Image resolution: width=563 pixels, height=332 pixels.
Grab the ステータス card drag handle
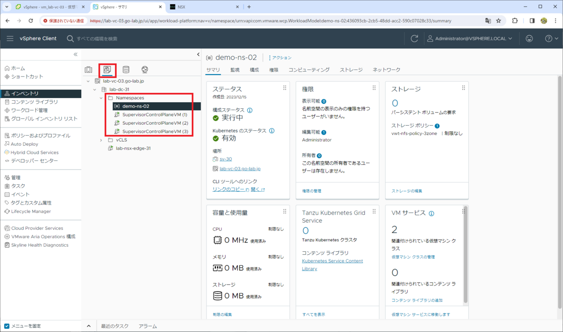tap(284, 88)
